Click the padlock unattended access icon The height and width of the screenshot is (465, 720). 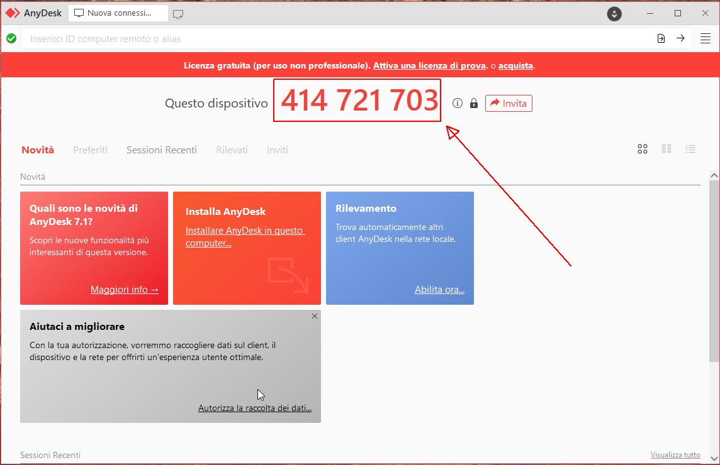[474, 103]
